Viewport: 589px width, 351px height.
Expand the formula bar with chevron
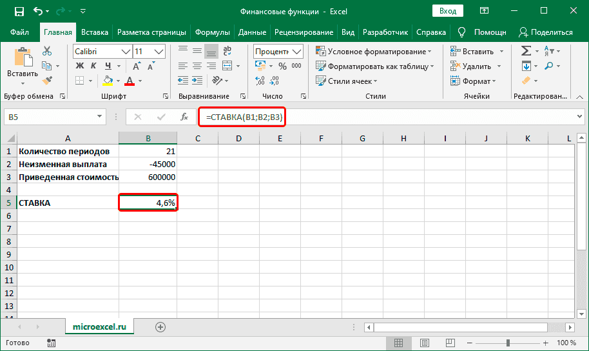click(x=579, y=117)
